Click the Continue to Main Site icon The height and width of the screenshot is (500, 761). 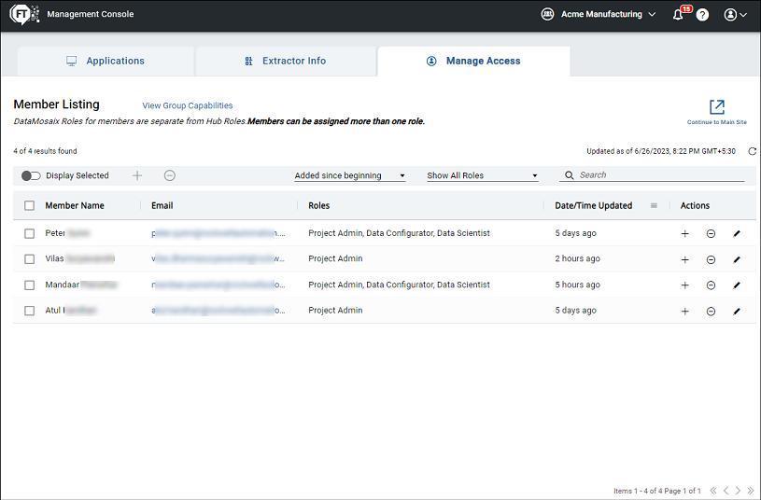coord(717,107)
